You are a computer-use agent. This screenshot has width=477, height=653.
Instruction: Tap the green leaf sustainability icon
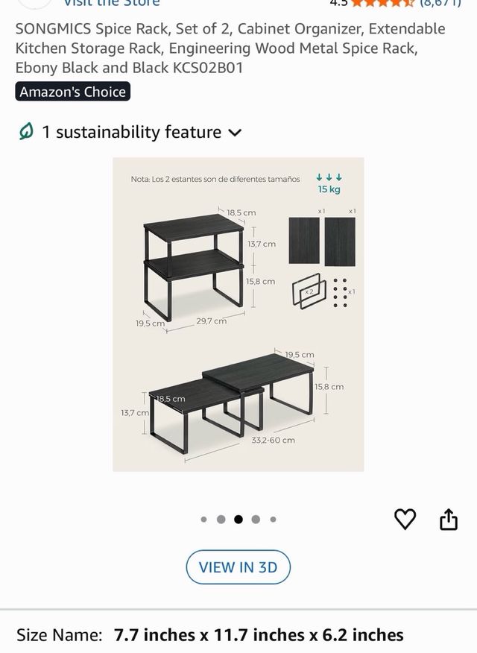27,133
